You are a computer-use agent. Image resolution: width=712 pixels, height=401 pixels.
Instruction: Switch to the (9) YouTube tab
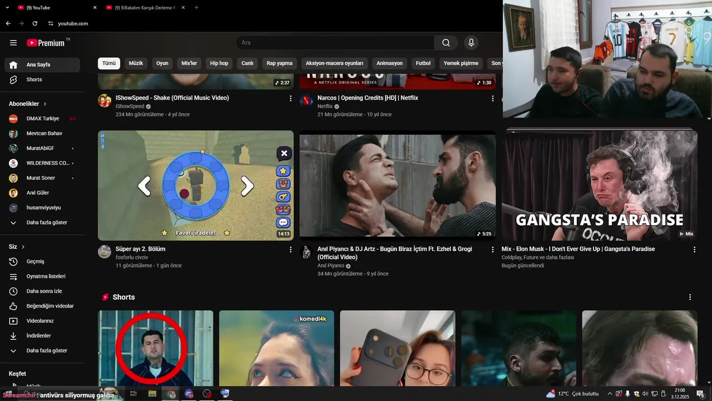[56, 8]
